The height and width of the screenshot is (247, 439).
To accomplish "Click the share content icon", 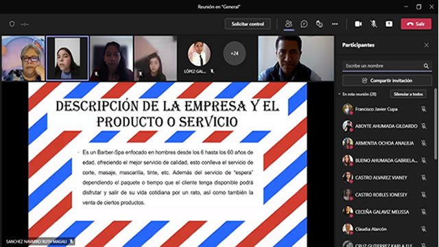I will click(x=389, y=24).
